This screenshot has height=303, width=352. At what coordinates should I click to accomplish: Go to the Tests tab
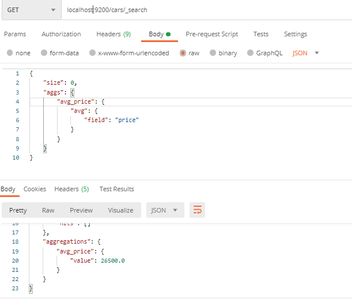pos(261,34)
